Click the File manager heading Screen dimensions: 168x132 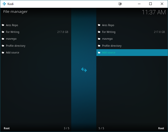16,12
